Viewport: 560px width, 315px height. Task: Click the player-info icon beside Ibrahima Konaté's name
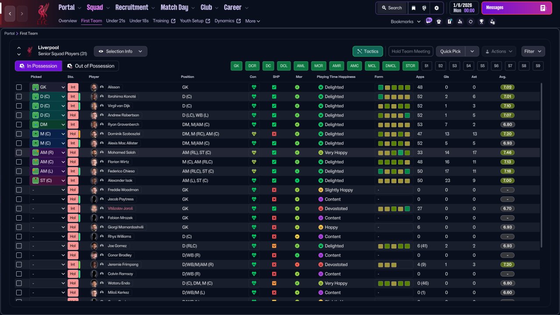[x=102, y=97]
